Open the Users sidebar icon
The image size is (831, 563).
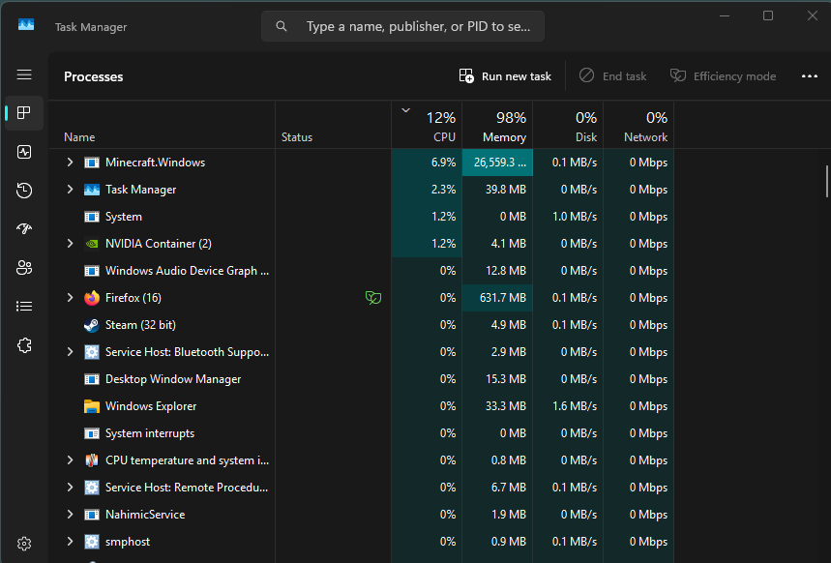pyautogui.click(x=24, y=268)
